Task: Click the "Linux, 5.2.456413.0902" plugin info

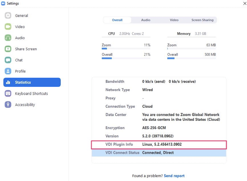Action: [x=162, y=144]
